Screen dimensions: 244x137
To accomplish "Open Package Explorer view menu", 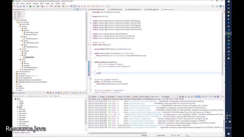I will tap(80, 10).
